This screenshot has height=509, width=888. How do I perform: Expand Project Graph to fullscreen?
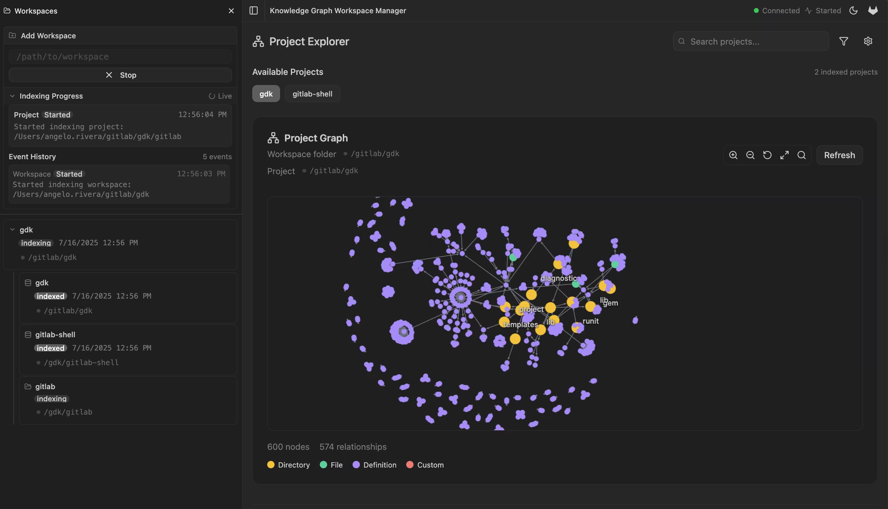[x=785, y=155]
